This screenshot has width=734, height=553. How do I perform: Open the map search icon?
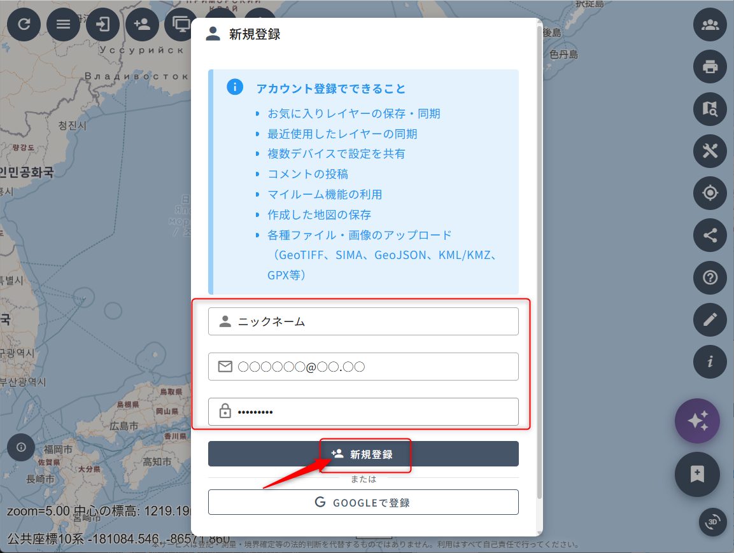(x=710, y=109)
